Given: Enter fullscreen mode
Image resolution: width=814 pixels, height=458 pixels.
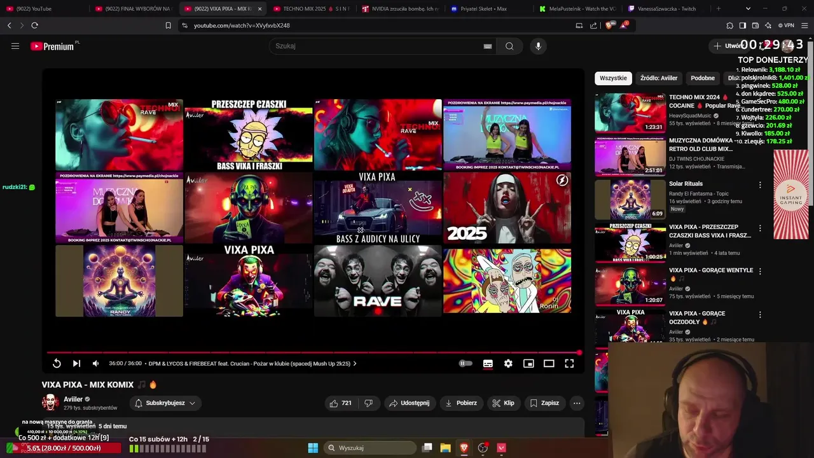Looking at the screenshot, I should click(x=569, y=363).
